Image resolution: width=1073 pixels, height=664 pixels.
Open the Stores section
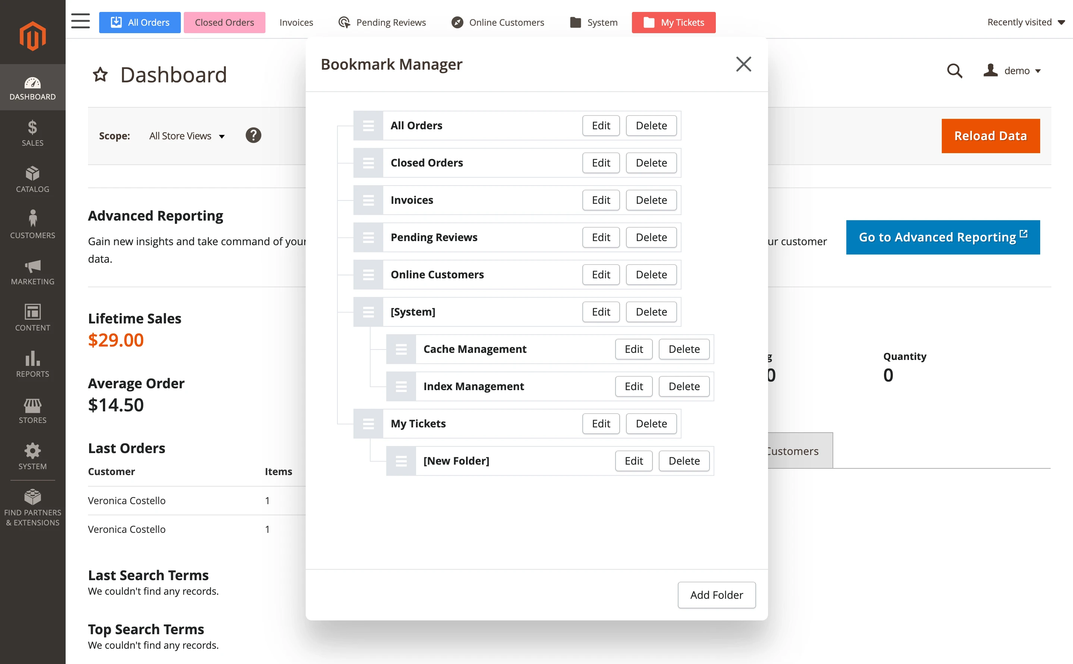click(x=32, y=410)
